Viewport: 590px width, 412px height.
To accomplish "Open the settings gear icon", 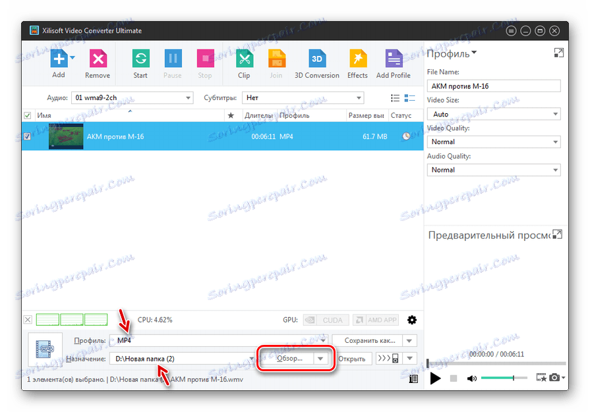I will click(x=412, y=320).
